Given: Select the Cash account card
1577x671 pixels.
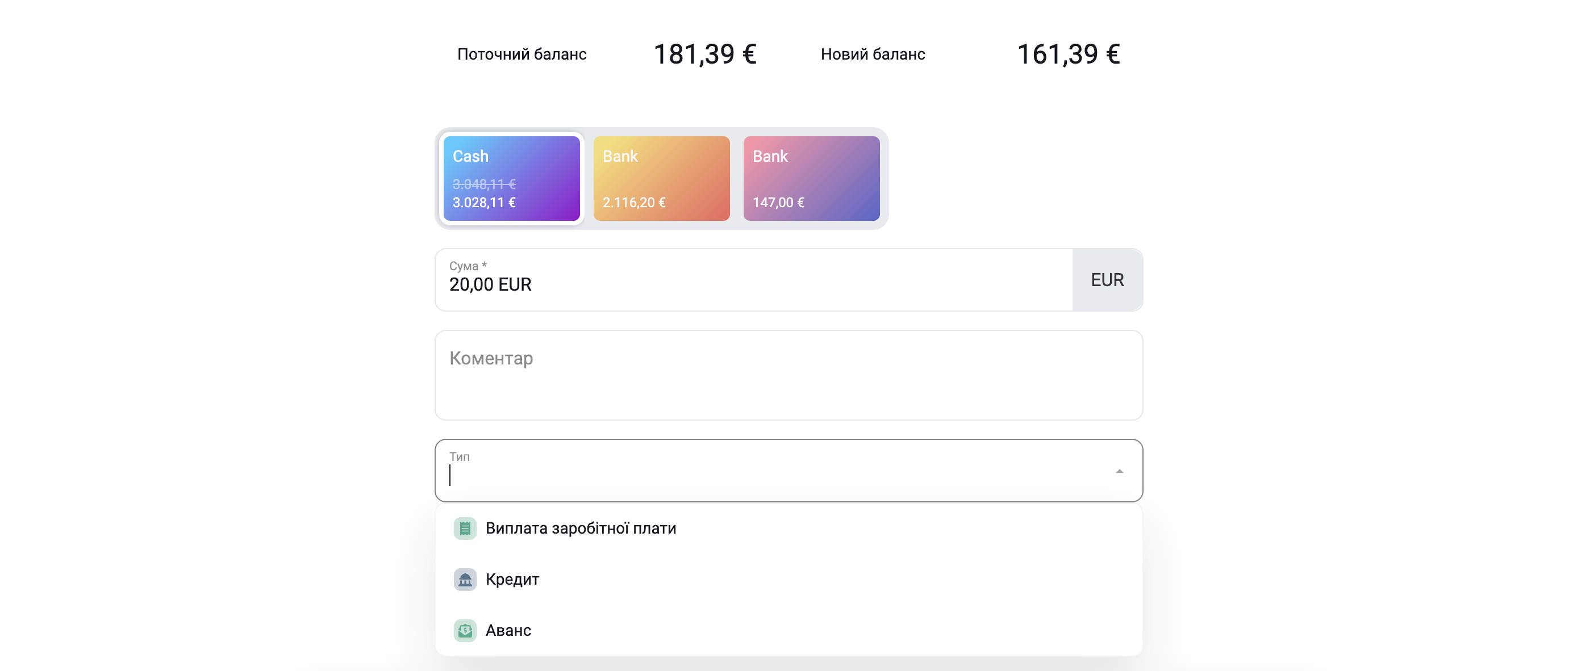Looking at the screenshot, I should 511,178.
